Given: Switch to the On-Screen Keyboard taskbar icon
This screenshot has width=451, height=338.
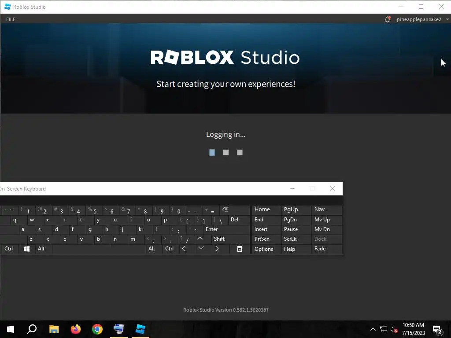Looking at the screenshot, I should click(119, 329).
